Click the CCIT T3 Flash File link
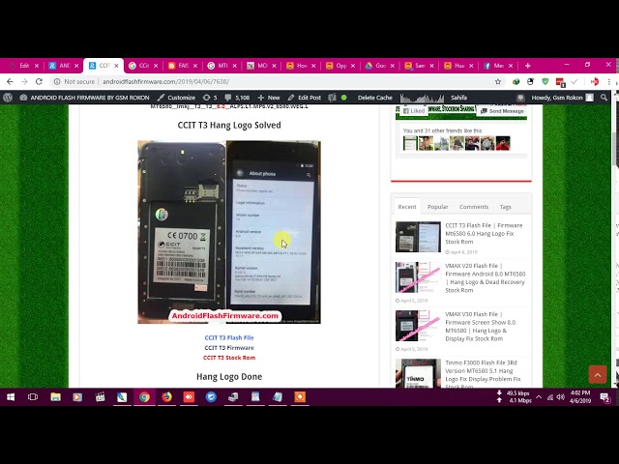619x464 pixels. (229, 337)
